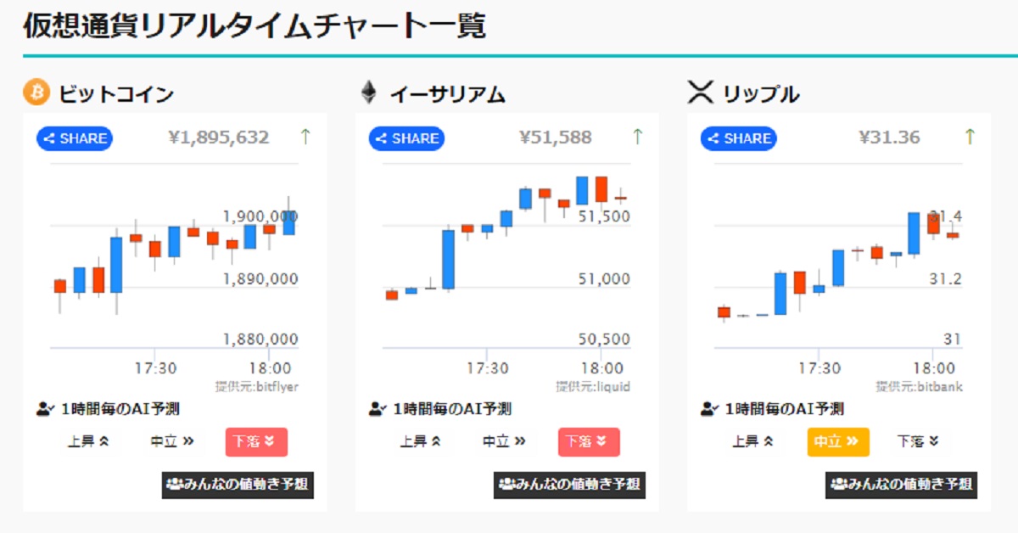Click the share icon inside Bitcoin's SHARE button
Viewport: 1018px width, 533px height.
point(49,138)
